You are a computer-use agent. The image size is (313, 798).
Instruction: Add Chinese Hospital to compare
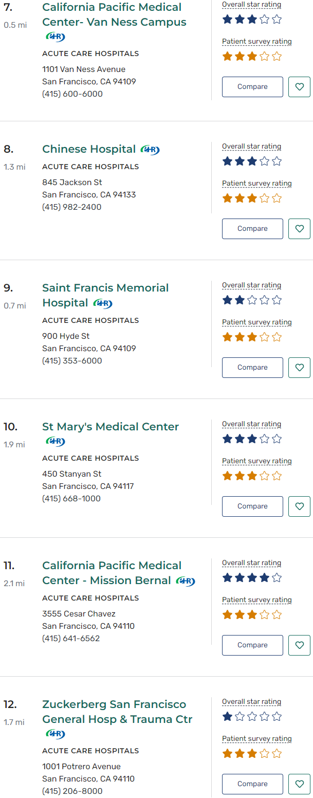tap(252, 229)
